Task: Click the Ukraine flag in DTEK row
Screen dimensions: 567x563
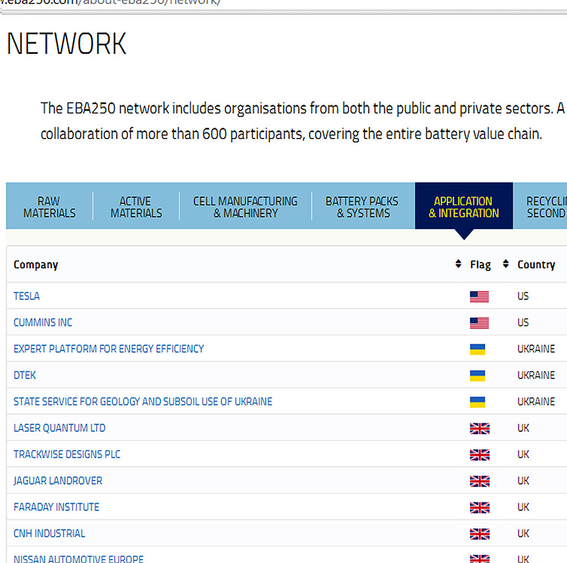Action: pyautogui.click(x=477, y=376)
